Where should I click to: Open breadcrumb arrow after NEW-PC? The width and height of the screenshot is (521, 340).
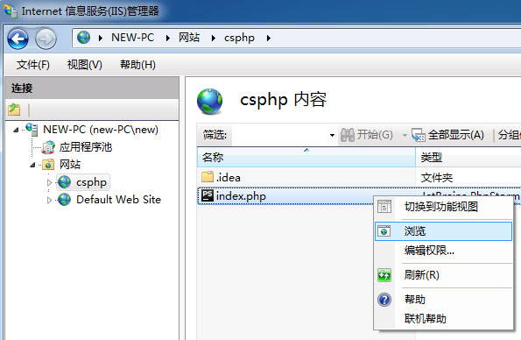[x=168, y=39]
